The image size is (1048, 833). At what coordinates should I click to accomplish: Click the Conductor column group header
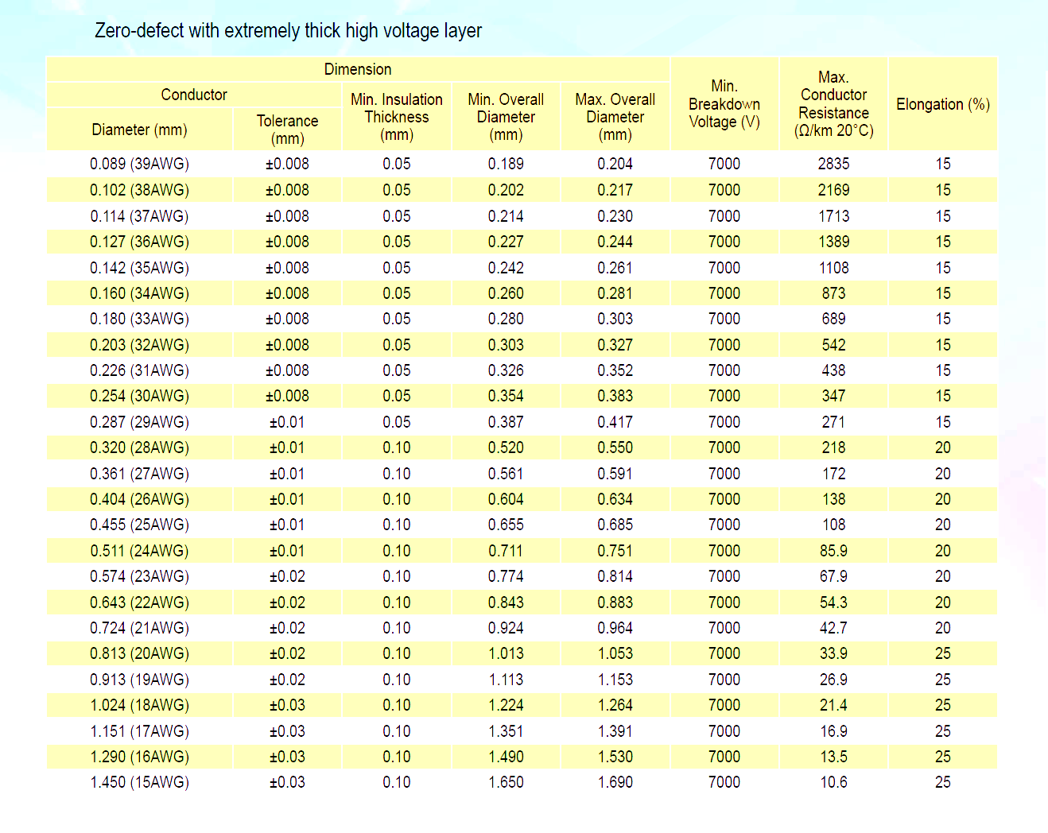(x=194, y=95)
